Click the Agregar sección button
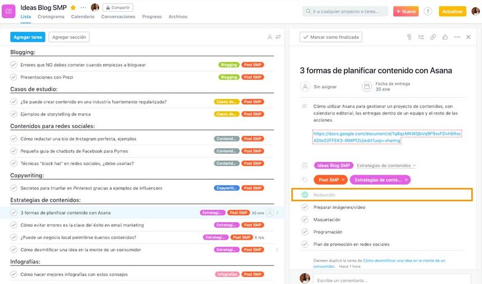482x284 pixels. [x=69, y=37]
